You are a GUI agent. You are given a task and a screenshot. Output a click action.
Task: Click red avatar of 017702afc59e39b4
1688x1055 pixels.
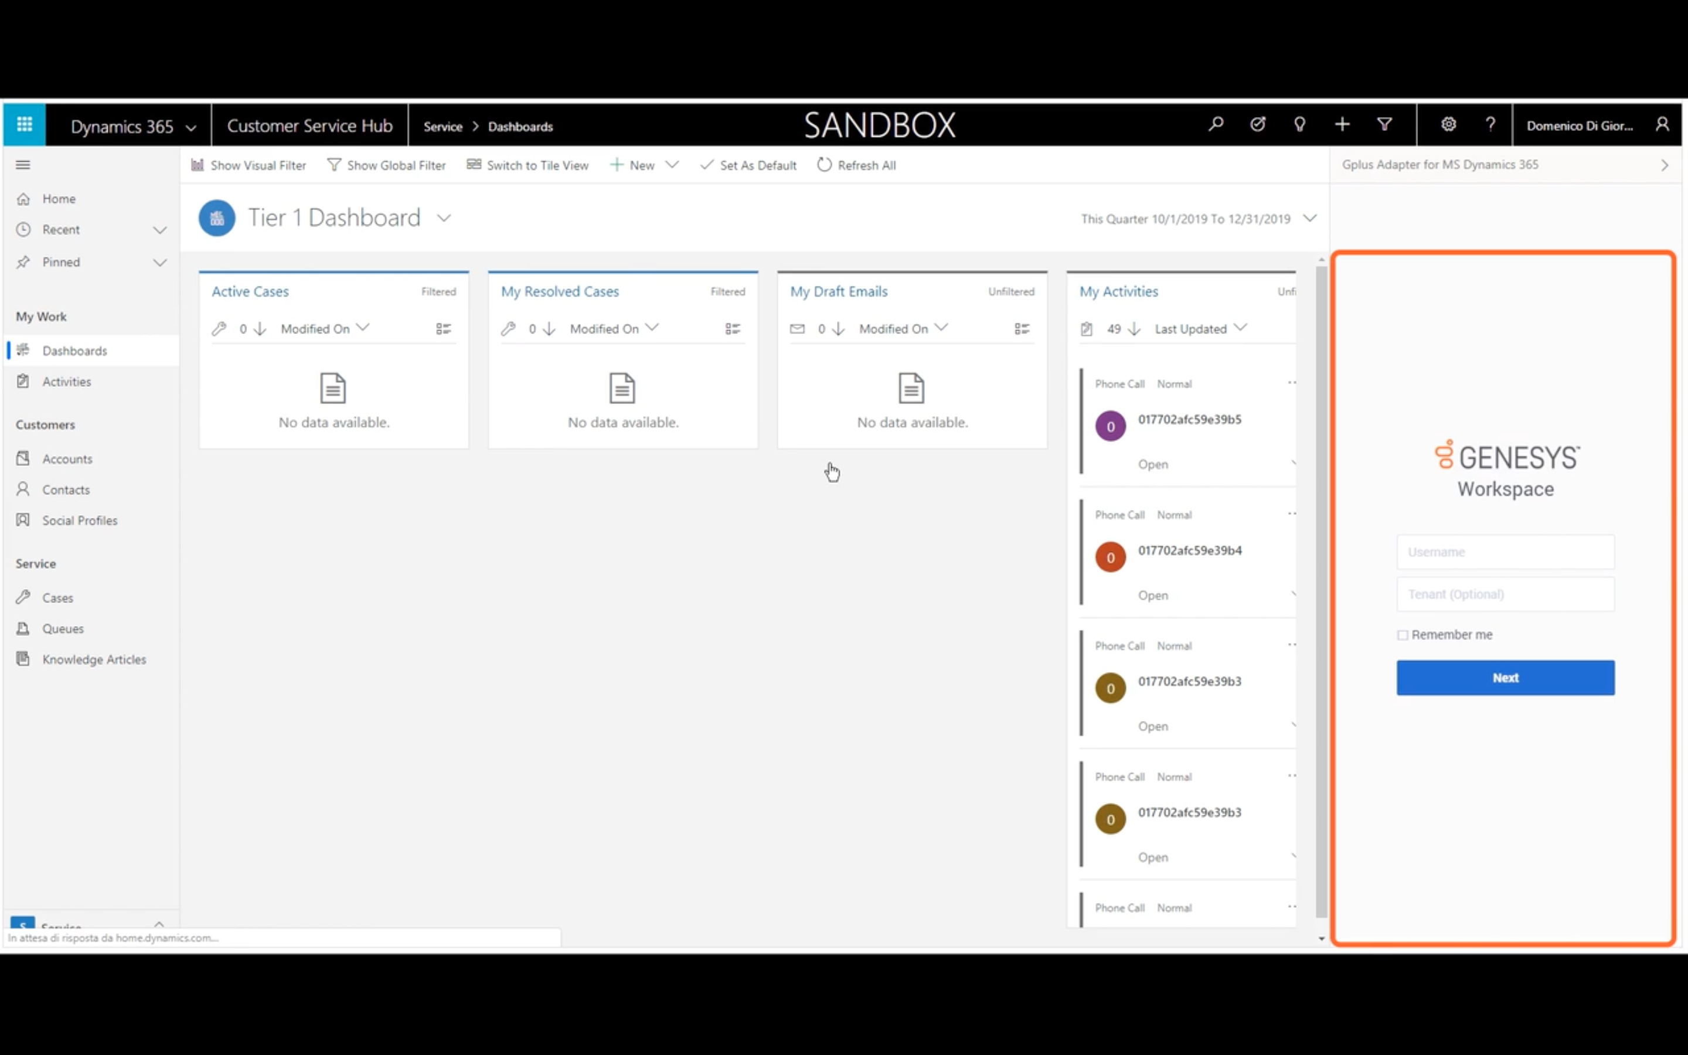[x=1111, y=557]
